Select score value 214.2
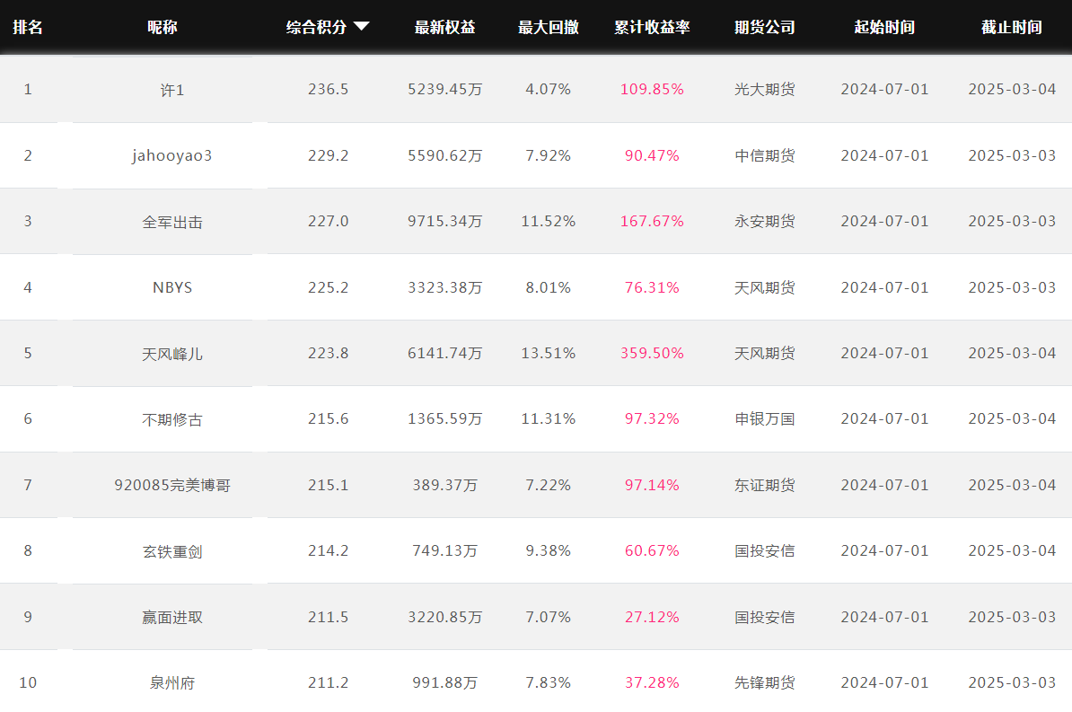 329,550
